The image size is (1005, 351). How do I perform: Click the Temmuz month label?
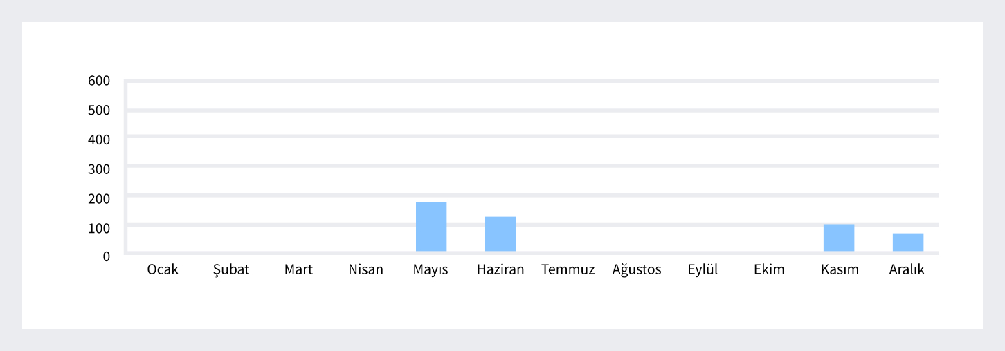coord(568,269)
